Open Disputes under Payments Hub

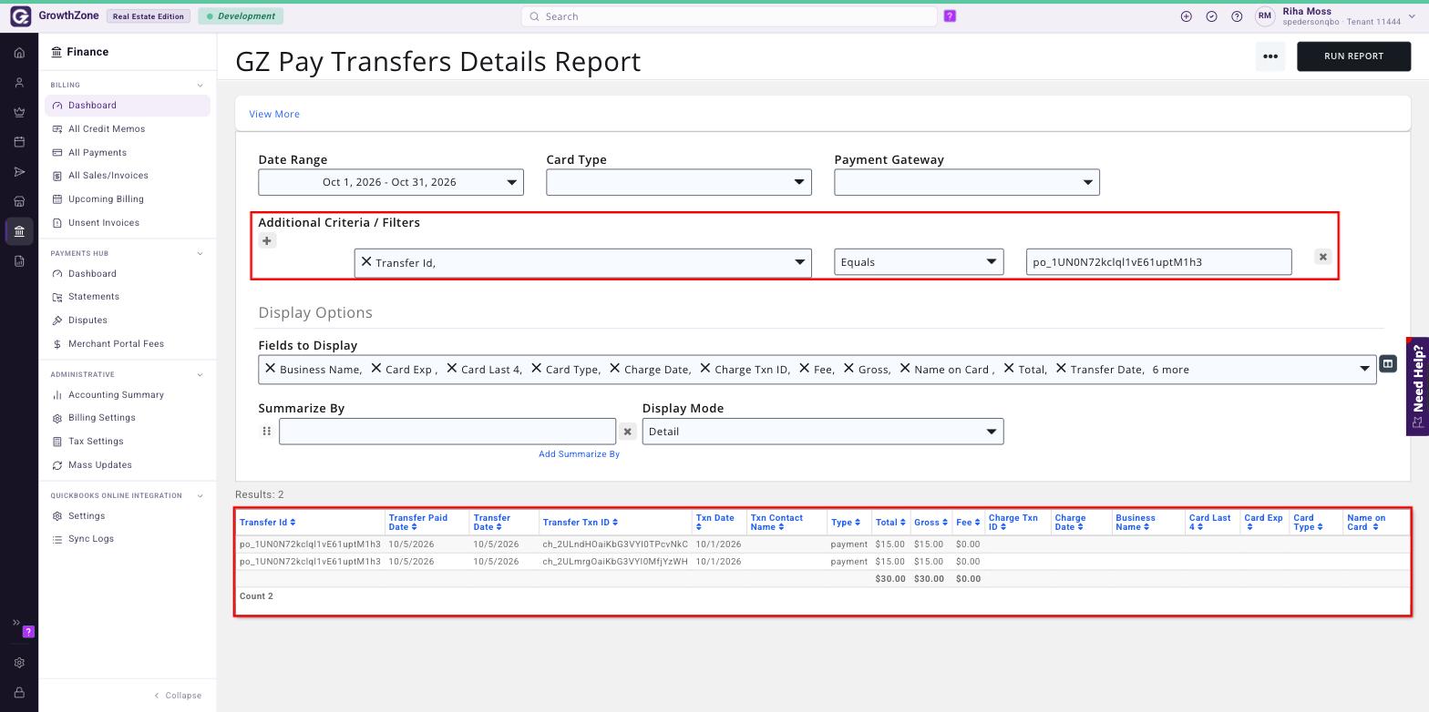click(87, 320)
